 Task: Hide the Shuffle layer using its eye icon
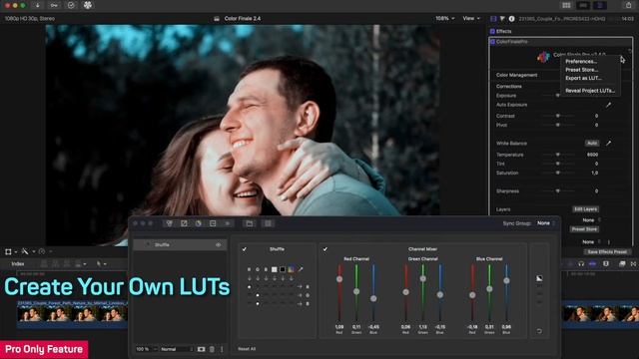click(x=218, y=244)
